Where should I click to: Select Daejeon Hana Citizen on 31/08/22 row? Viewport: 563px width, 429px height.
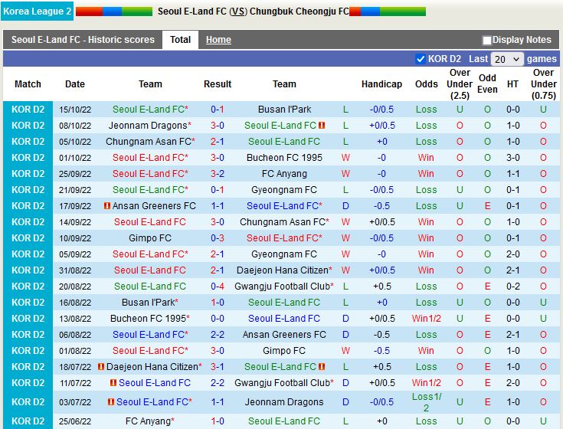(x=284, y=270)
